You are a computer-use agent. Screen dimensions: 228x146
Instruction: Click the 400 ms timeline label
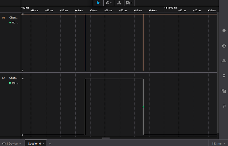point(25,8)
